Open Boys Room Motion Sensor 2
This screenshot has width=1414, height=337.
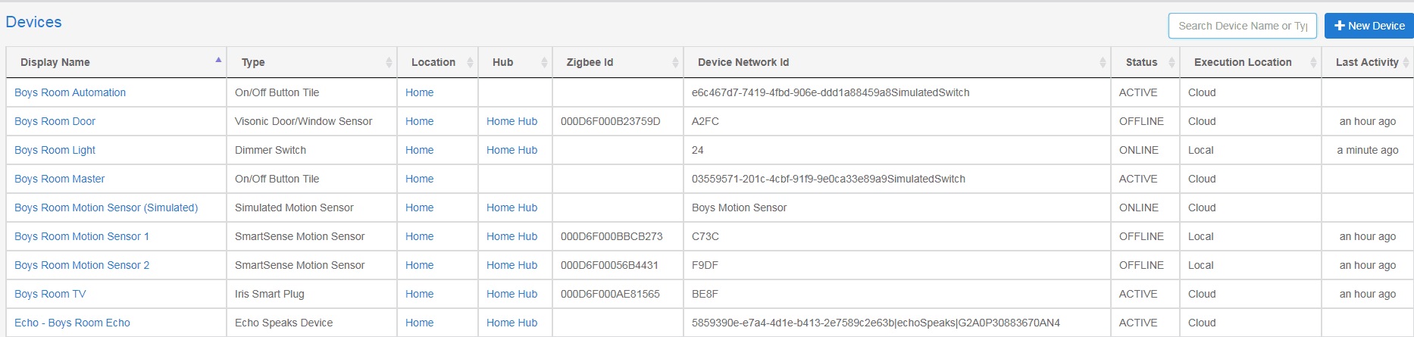pos(82,265)
